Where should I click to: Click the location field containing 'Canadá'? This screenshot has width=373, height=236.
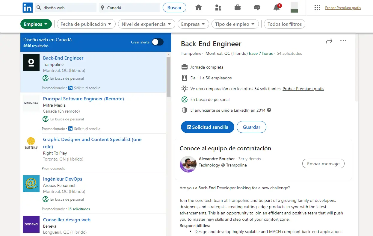coord(129,8)
